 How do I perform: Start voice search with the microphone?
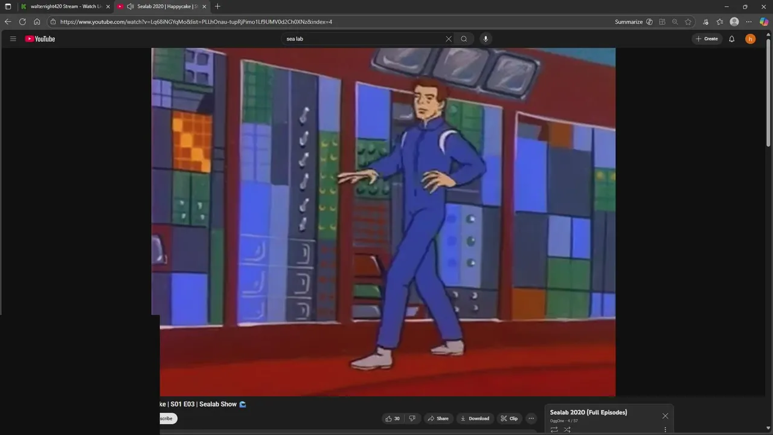(x=485, y=39)
